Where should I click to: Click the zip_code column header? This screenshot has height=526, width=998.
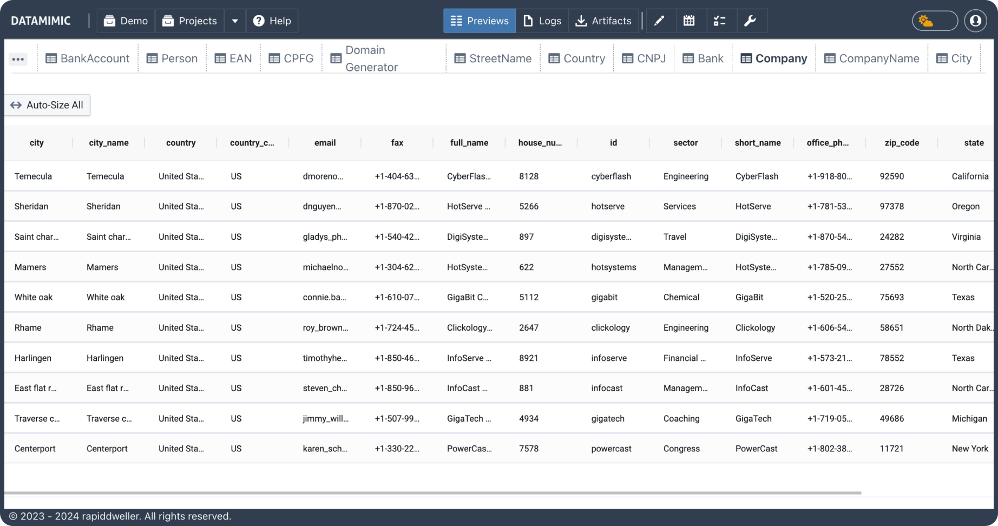click(901, 143)
